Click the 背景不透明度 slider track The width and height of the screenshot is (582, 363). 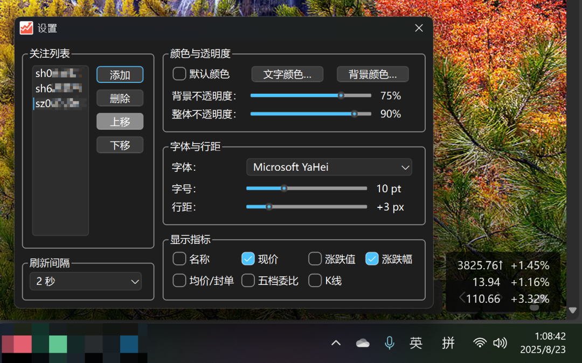pos(311,96)
